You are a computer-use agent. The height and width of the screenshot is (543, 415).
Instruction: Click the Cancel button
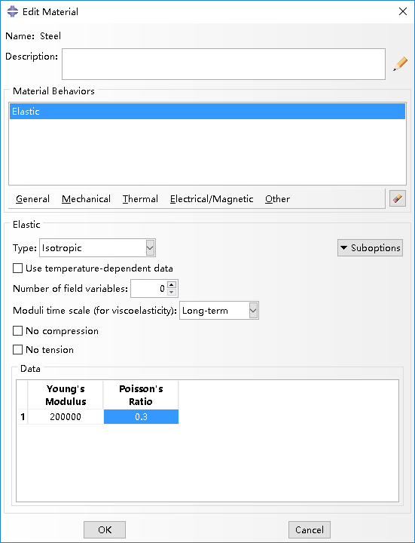[309, 530]
